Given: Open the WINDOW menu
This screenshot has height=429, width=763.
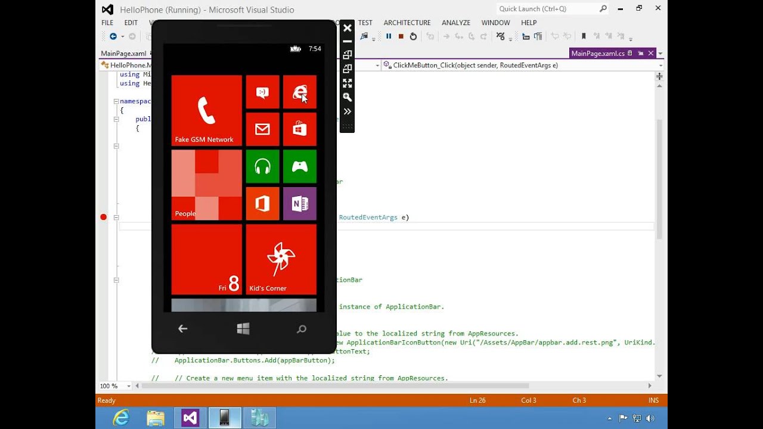Looking at the screenshot, I should pos(495,23).
